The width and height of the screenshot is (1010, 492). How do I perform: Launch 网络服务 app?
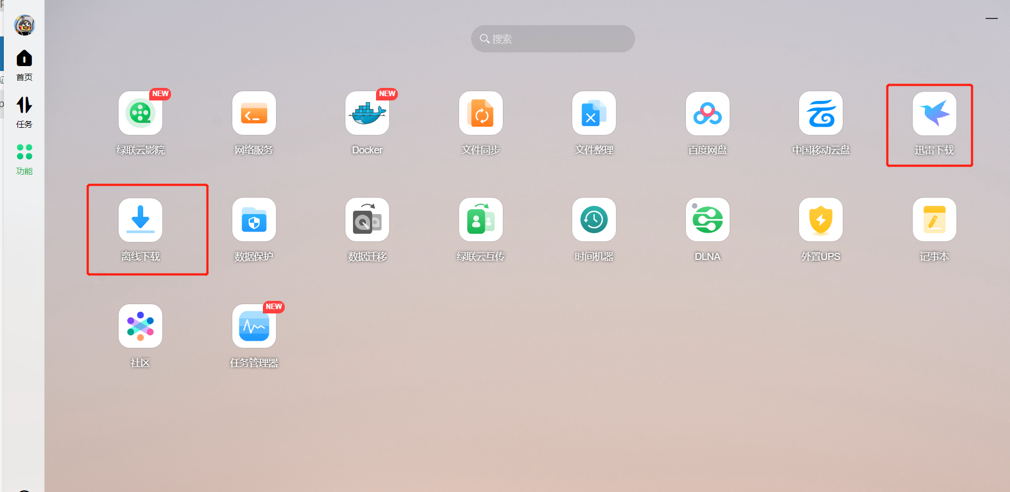[254, 113]
